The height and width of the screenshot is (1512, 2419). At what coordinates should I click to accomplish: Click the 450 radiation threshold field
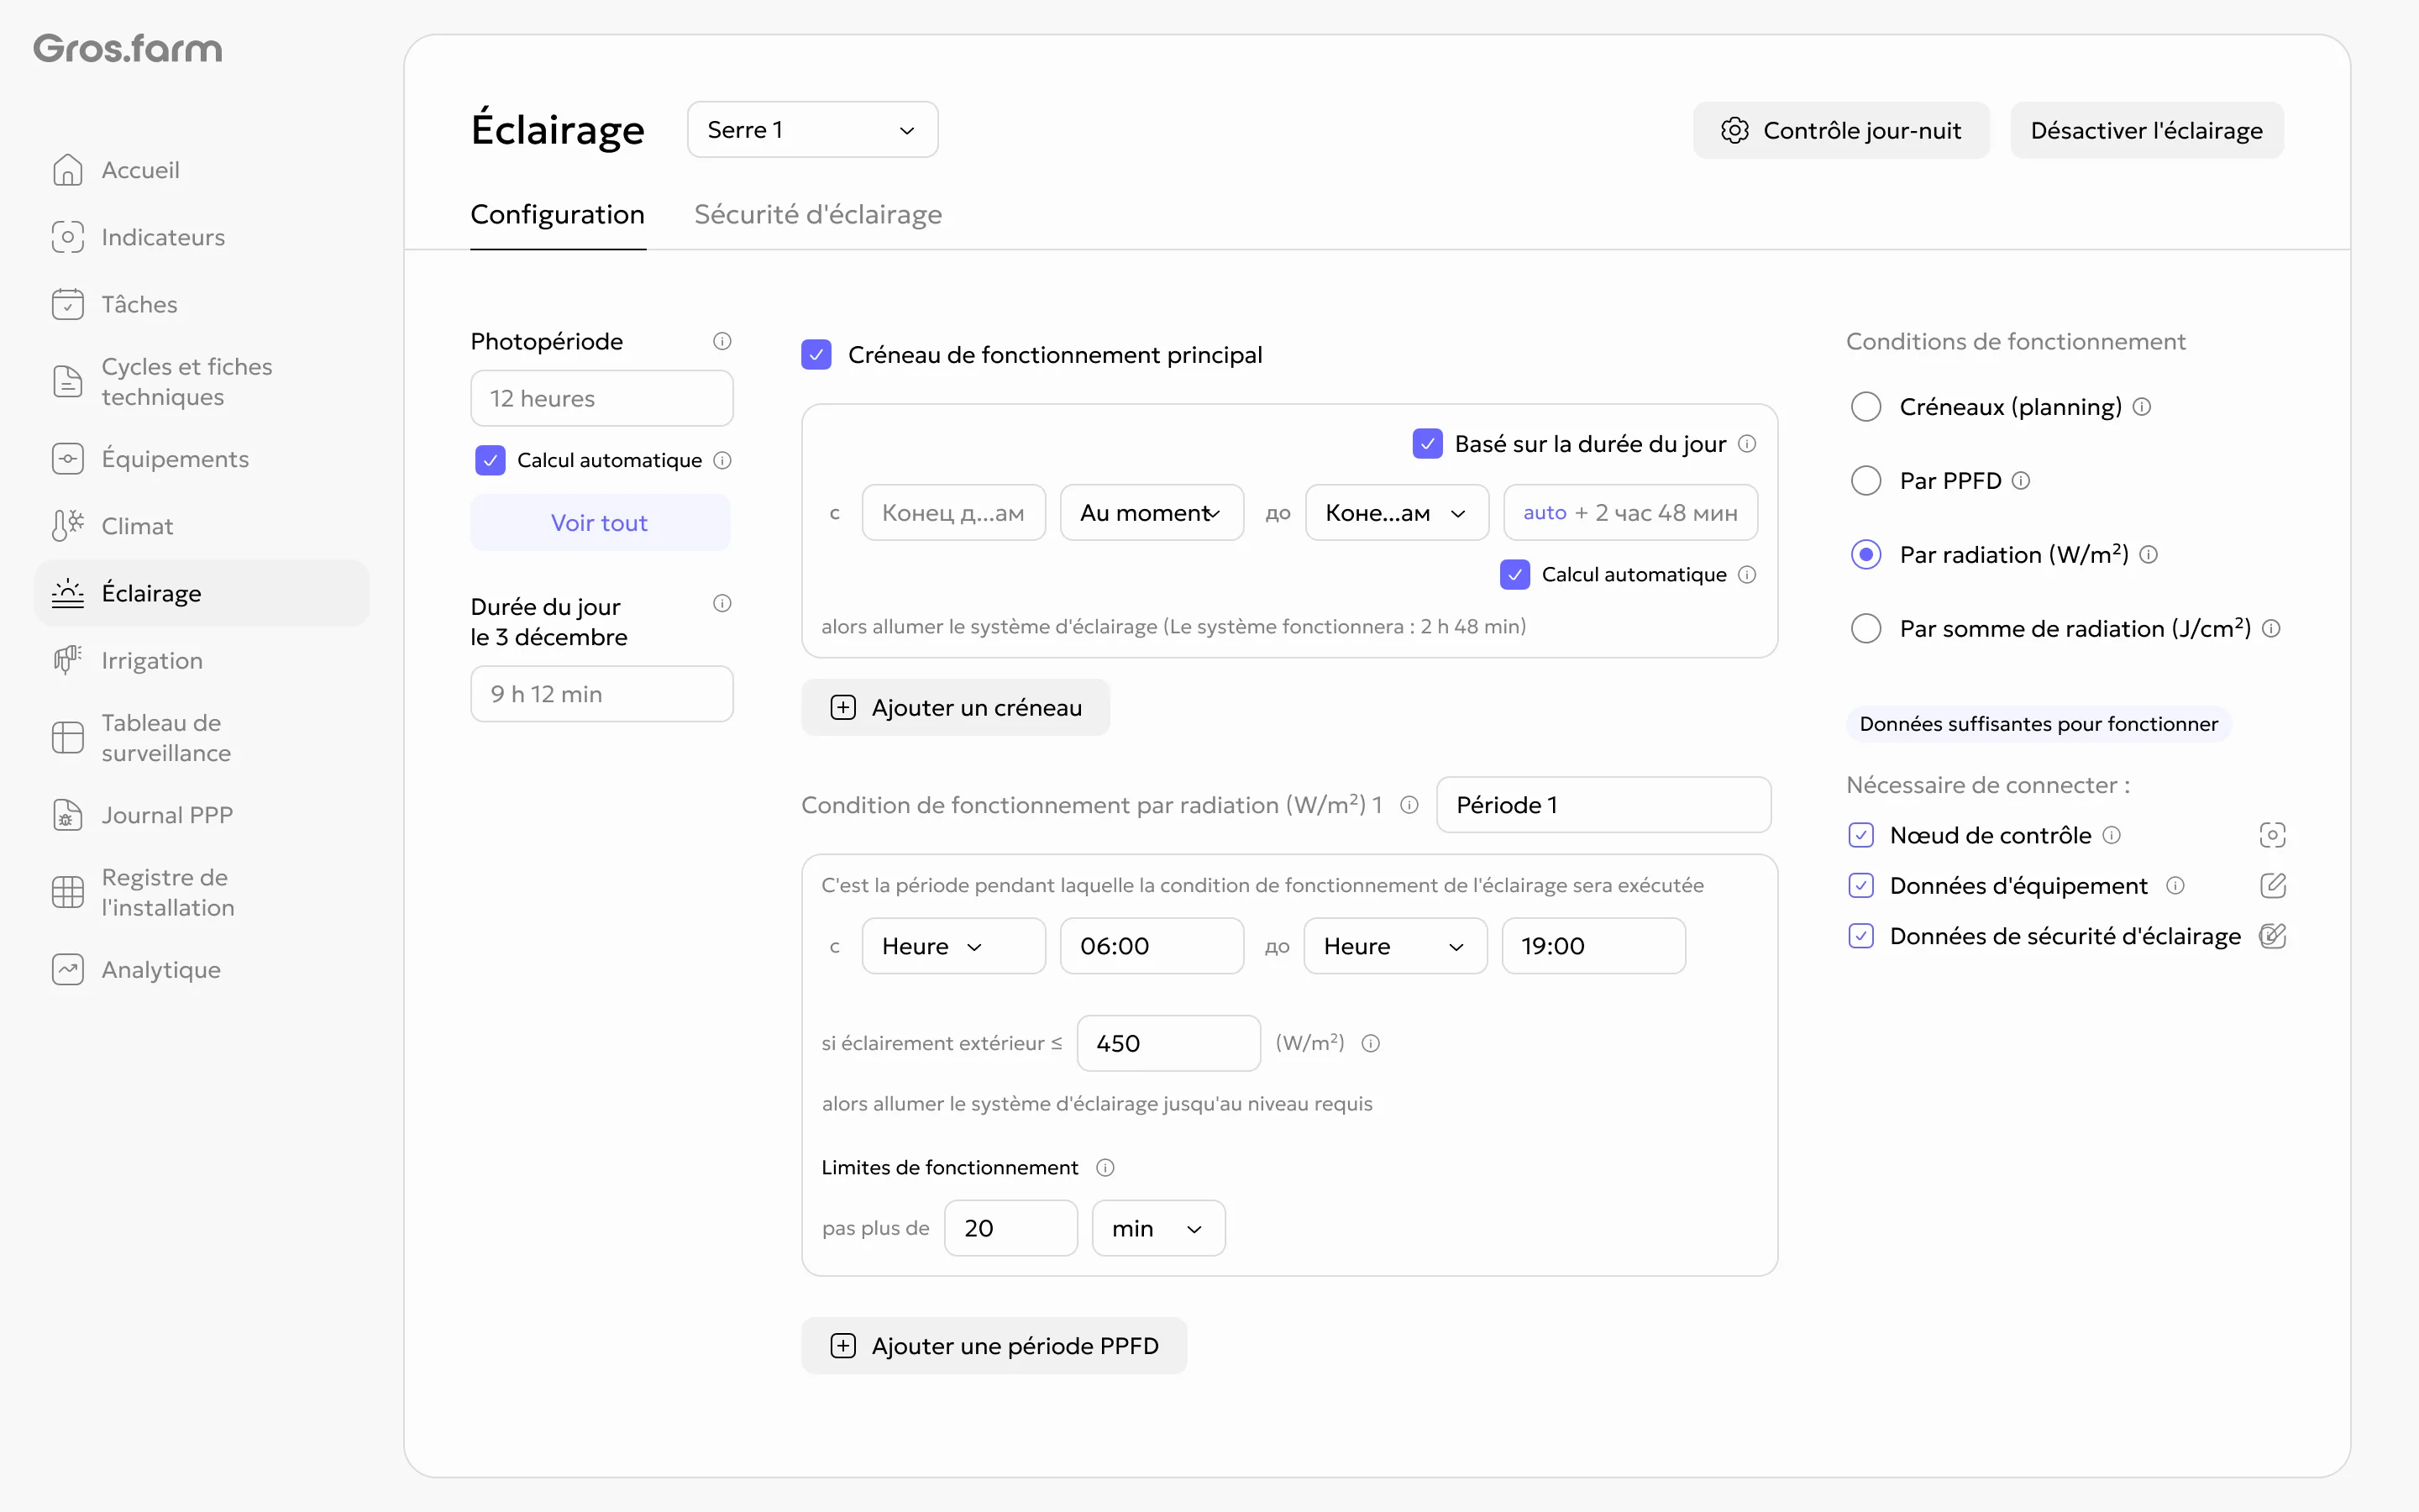point(1168,1044)
